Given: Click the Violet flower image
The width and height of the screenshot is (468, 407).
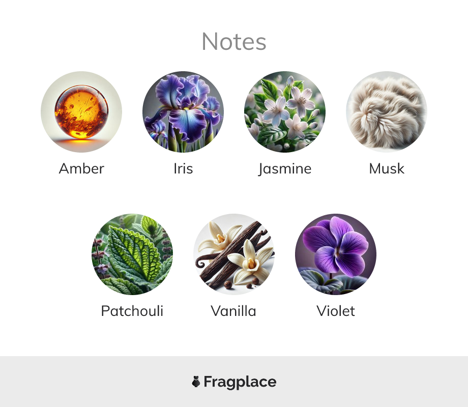Looking at the screenshot, I should point(336,254).
